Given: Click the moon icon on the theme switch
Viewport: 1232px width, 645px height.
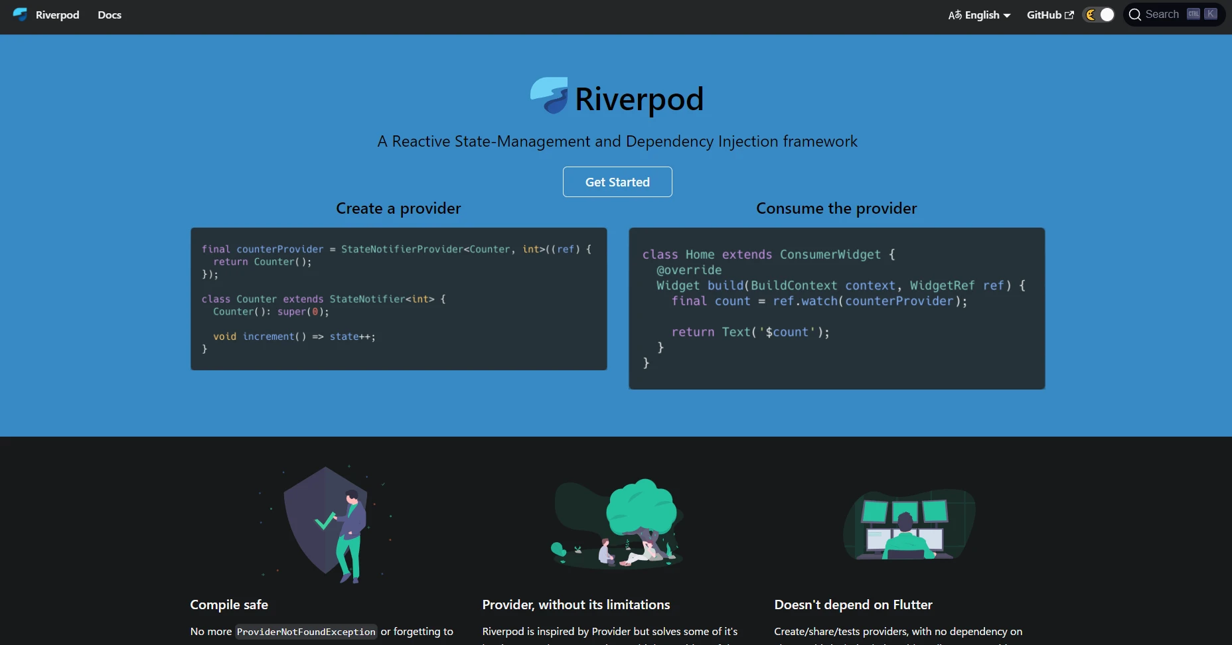Looking at the screenshot, I should pos(1091,14).
